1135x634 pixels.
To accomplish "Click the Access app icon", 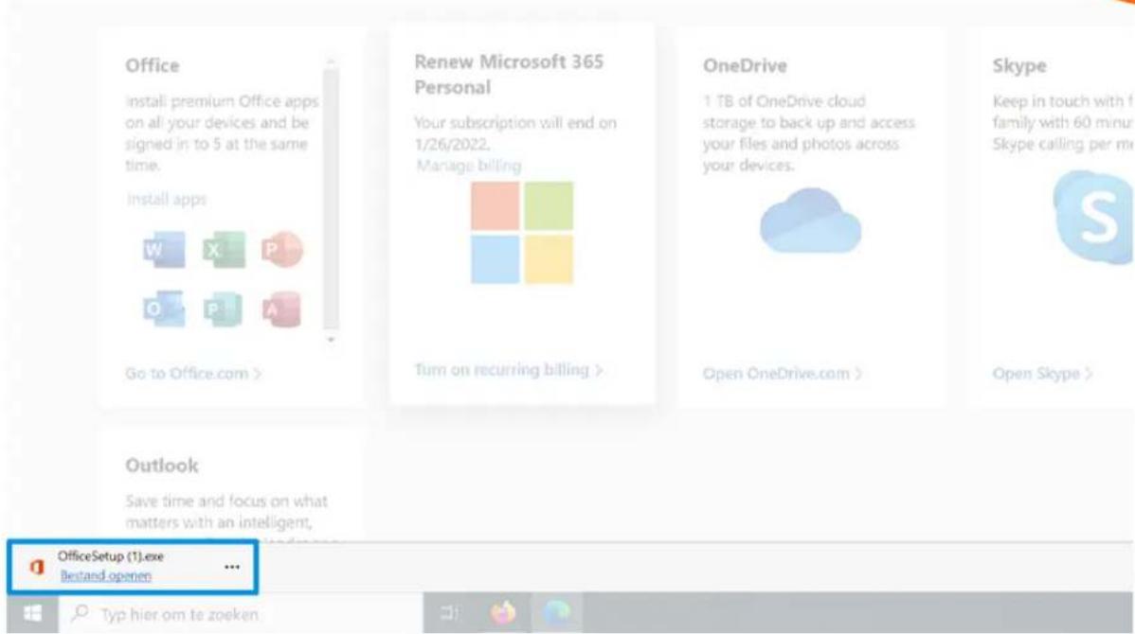I will tap(280, 309).
